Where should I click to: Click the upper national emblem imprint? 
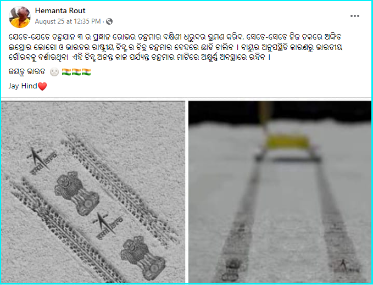77,193
